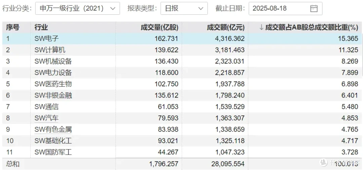Sort by 成交量(亿股) column header
The width and height of the screenshot is (363, 170).
(x=160, y=27)
